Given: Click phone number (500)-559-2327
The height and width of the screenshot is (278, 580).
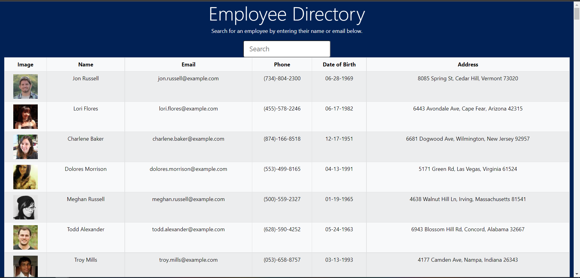Looking at the screenshot, I should (282, 199).
